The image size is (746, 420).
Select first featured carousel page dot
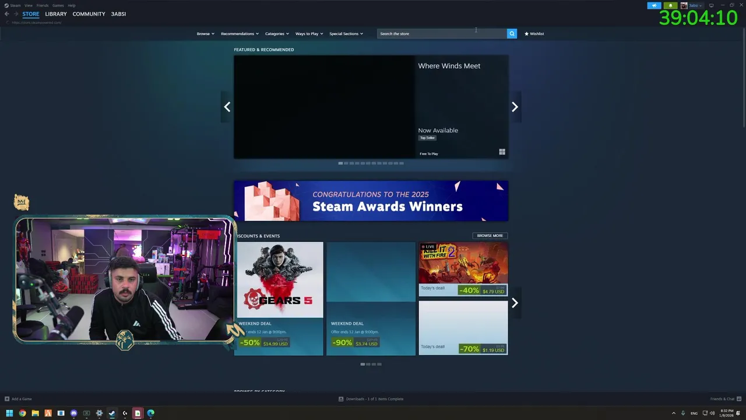pyautogui.click(x=340, y=163)
